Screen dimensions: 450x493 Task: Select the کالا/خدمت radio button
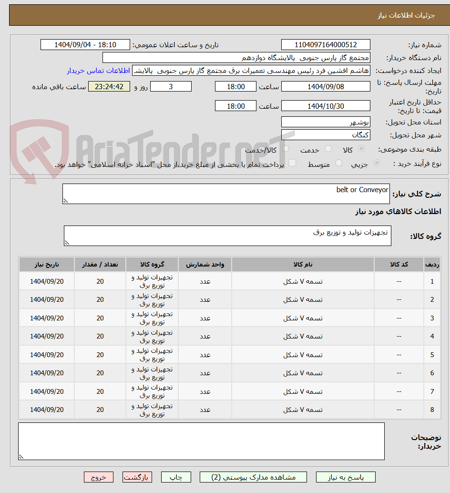pyautogui.click(x=286, y=149)
